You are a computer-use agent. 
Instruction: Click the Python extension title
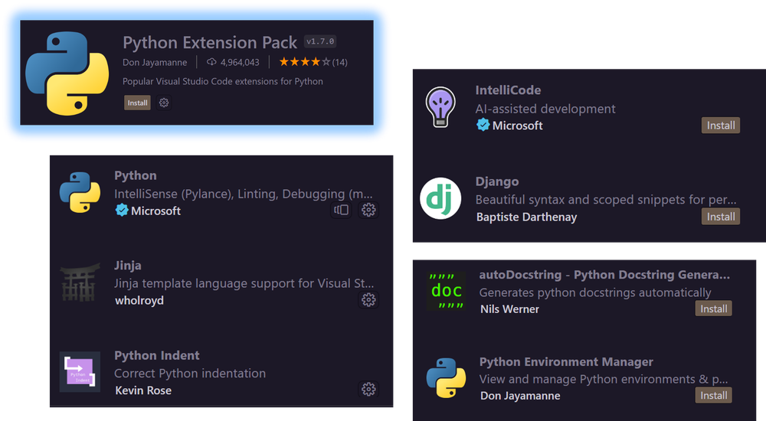pos(136,175)
